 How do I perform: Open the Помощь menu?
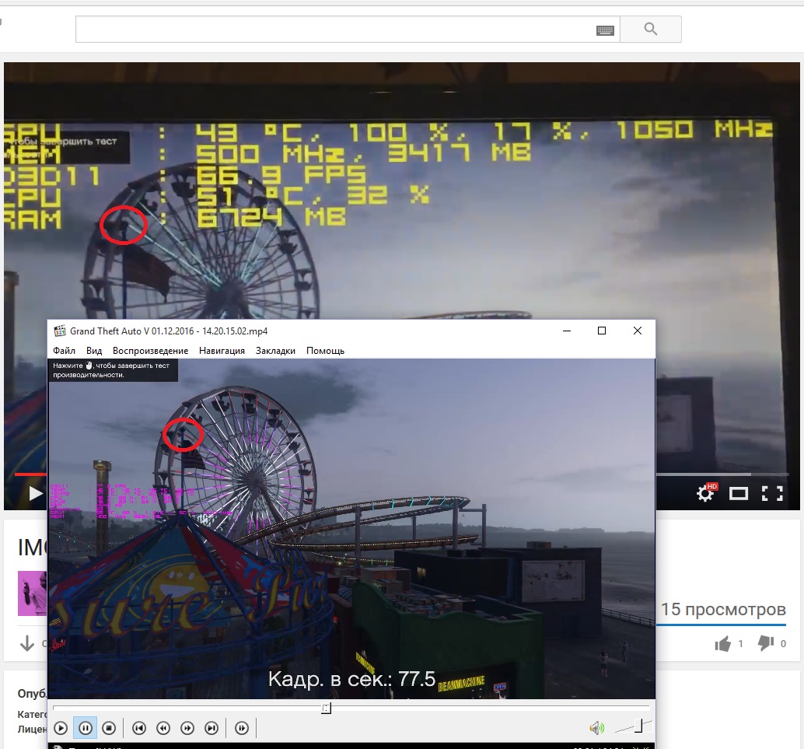[x=325, y=351]
